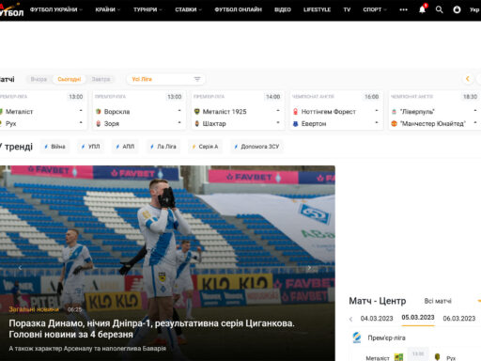Viewport: 481px width, 361px height.
Task: Open the Укр language selector
Action: pyautogui.click(x=474, y=9)
